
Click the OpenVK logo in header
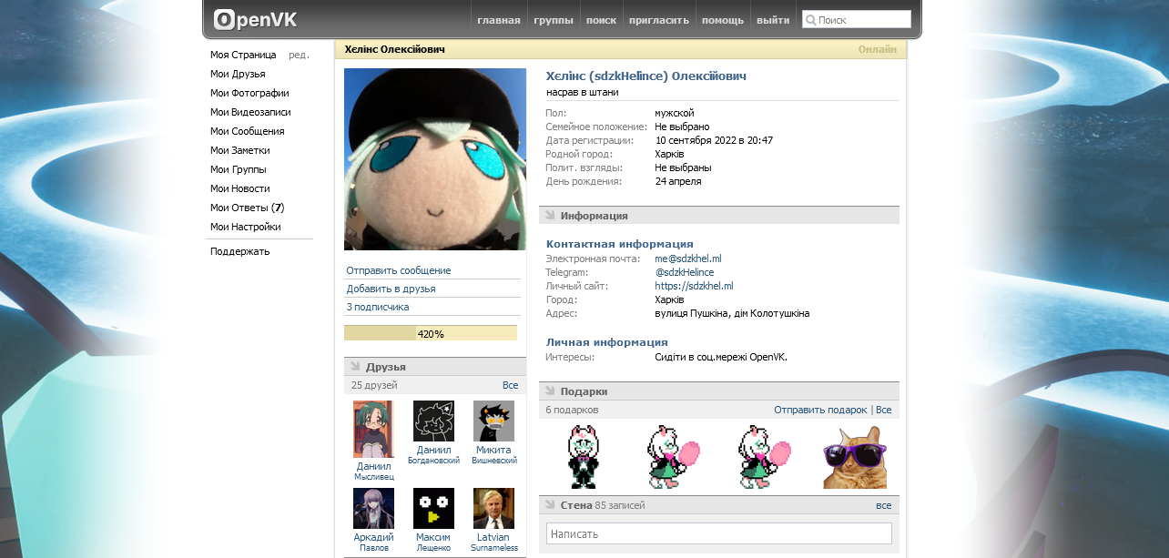click(255, 19)
